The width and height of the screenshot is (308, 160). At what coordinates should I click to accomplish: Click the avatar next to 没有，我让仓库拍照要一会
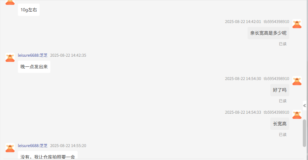10,148
